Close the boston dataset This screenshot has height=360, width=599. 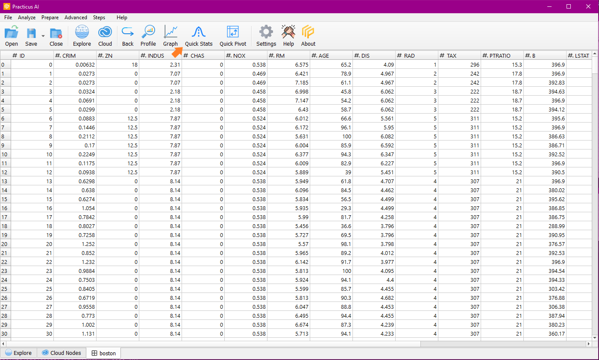(56, 36)
